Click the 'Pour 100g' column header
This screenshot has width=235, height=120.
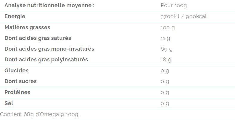[174, 6]
